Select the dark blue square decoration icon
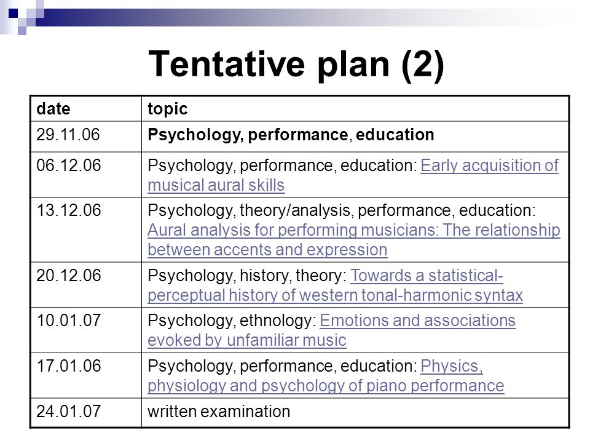 click(13, 13)
